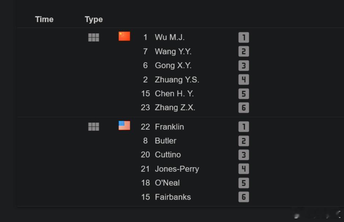Click the United States flag icon

(124, 126)
